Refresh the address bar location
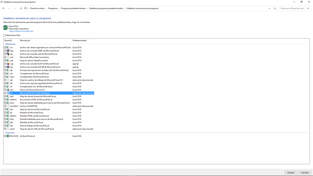The height and width of the screenshot is (176, 313). tap(275, 8)
